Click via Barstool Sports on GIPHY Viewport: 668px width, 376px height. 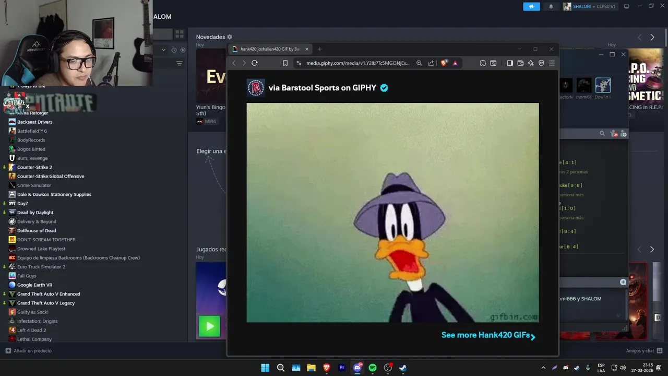[x=323, y=88]
